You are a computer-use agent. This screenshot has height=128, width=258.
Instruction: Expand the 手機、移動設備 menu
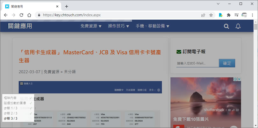153,26
